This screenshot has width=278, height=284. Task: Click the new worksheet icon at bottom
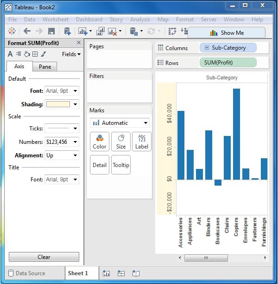pyautogui.click(x=106, y=273)
